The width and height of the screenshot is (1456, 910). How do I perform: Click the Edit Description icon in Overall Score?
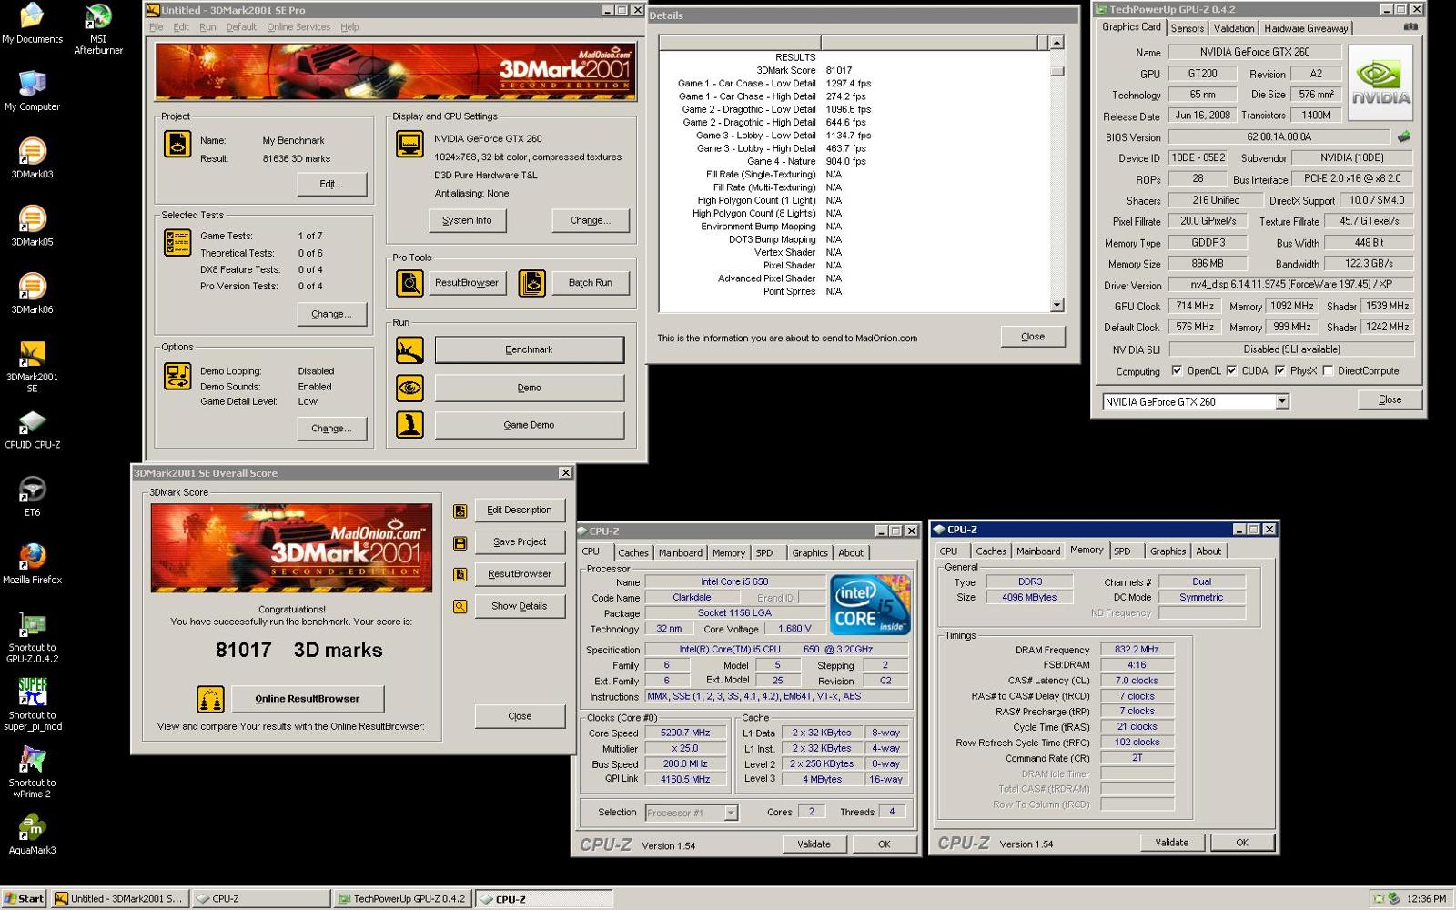tap(460, 511)
